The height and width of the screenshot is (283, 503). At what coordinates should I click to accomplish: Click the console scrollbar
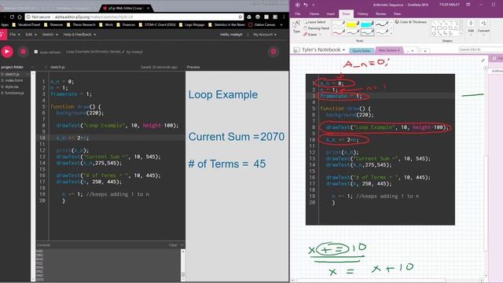[x=183, y=265]
